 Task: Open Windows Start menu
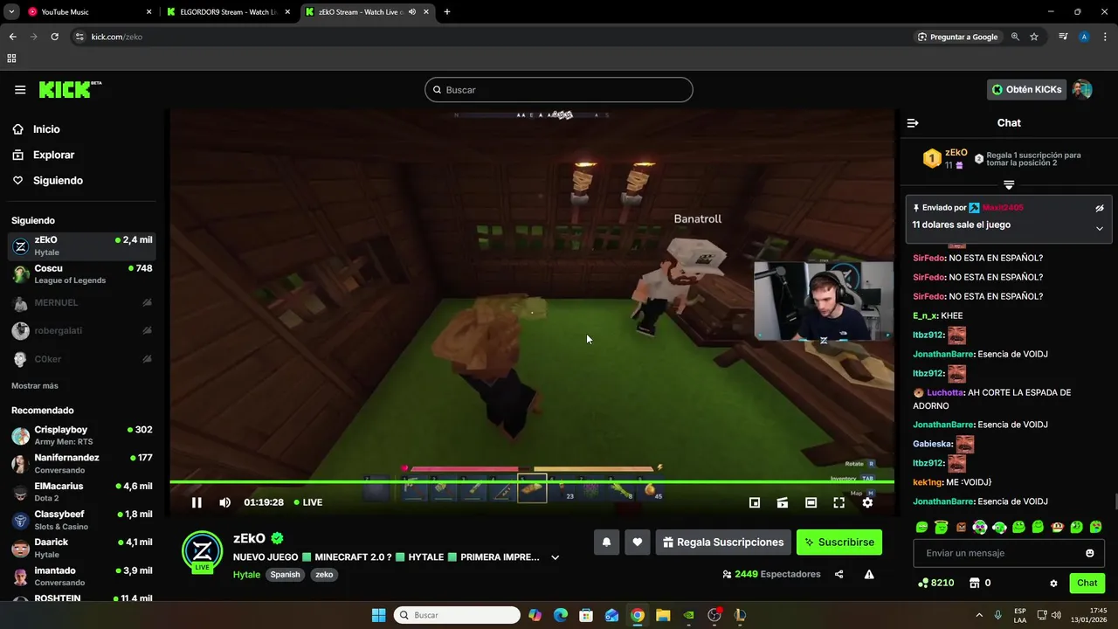(x=378, y=615)
